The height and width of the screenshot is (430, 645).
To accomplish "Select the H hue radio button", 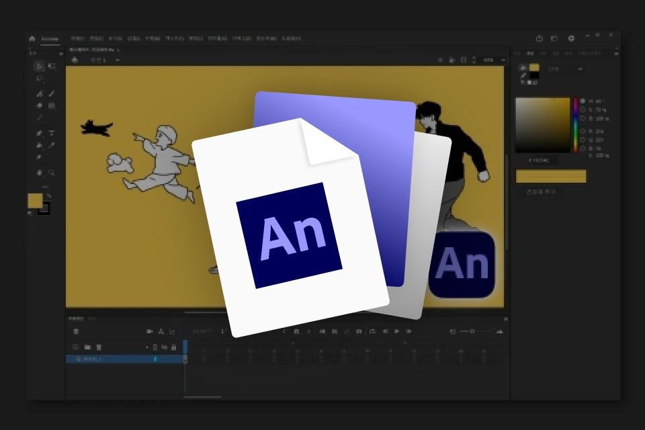I will tap(583, 101).
